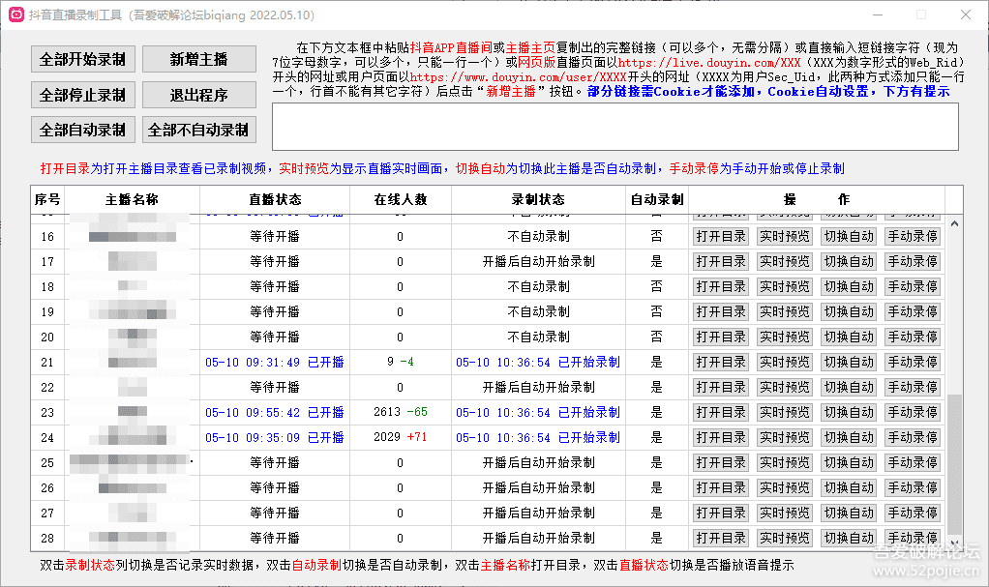Click 手动录停 for row 16
Screen dimensions: 989x587
(912, 236)
